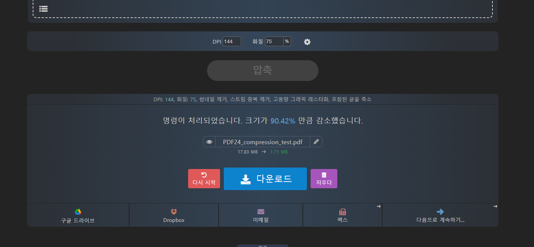Click the trash can icon in 지우다 button
534x247 pixels.
click(324, 175)
